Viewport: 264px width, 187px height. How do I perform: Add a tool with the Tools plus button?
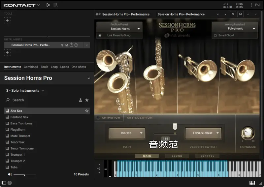[x=7, y=20]
